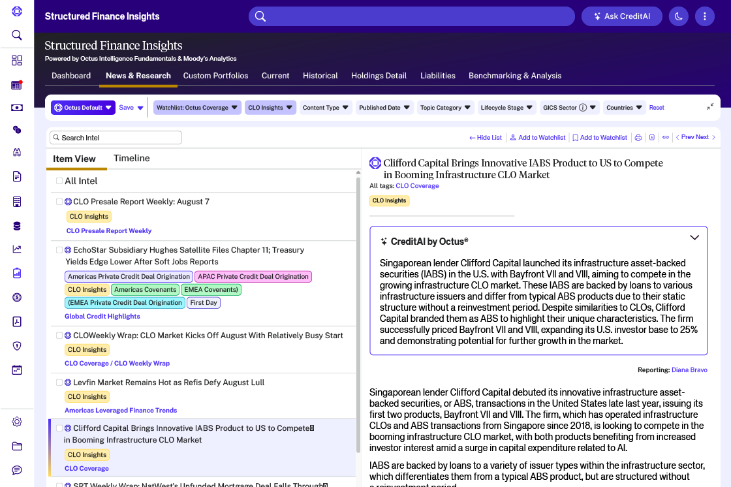The height and width of the screenshot is (487, 731).
Task: Go to Next article
Action: click(705, 137)
